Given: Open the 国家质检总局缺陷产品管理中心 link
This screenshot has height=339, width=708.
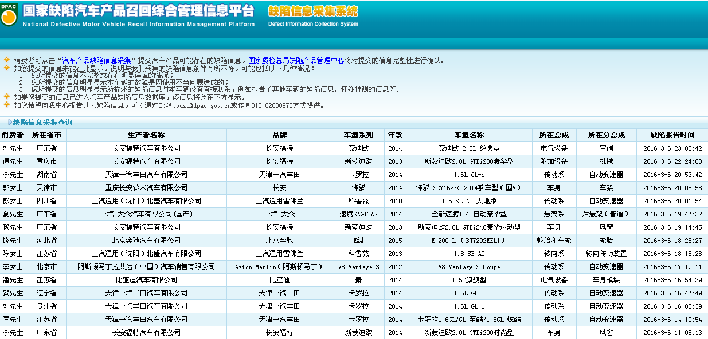Looking at the screenshot, I should tap(295, 60).
